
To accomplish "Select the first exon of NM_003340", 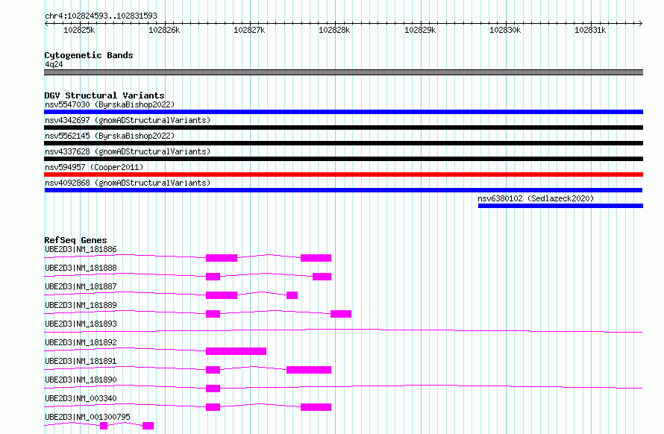I will coord(213,407).
